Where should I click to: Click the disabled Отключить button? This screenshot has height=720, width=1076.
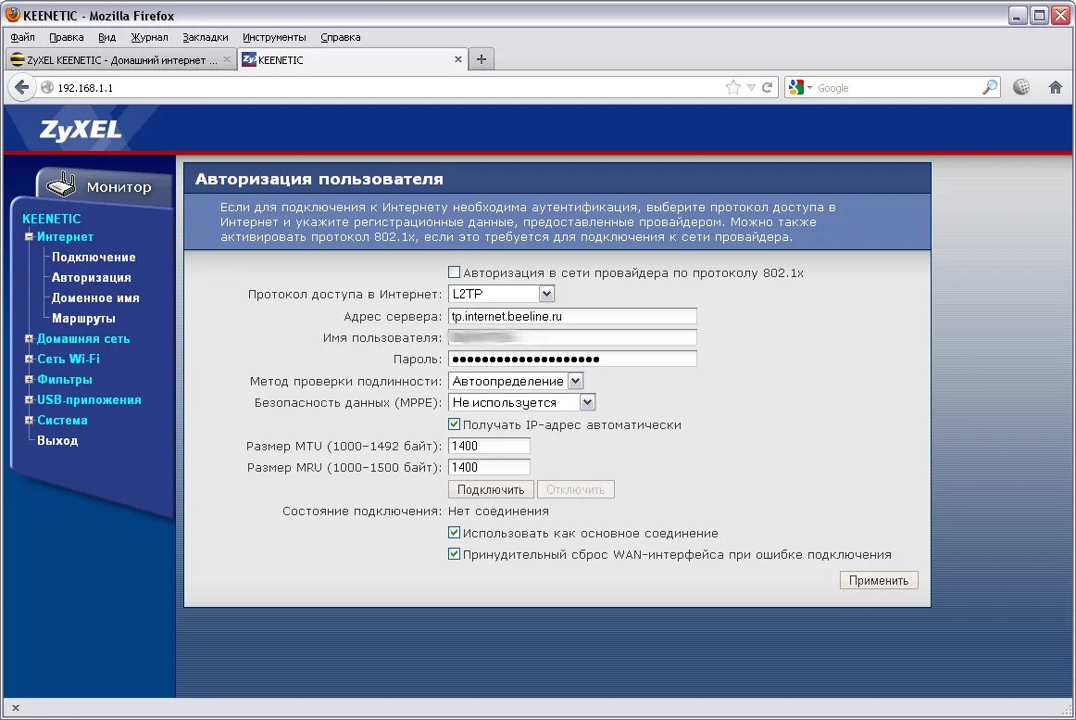tap(575, 489)
